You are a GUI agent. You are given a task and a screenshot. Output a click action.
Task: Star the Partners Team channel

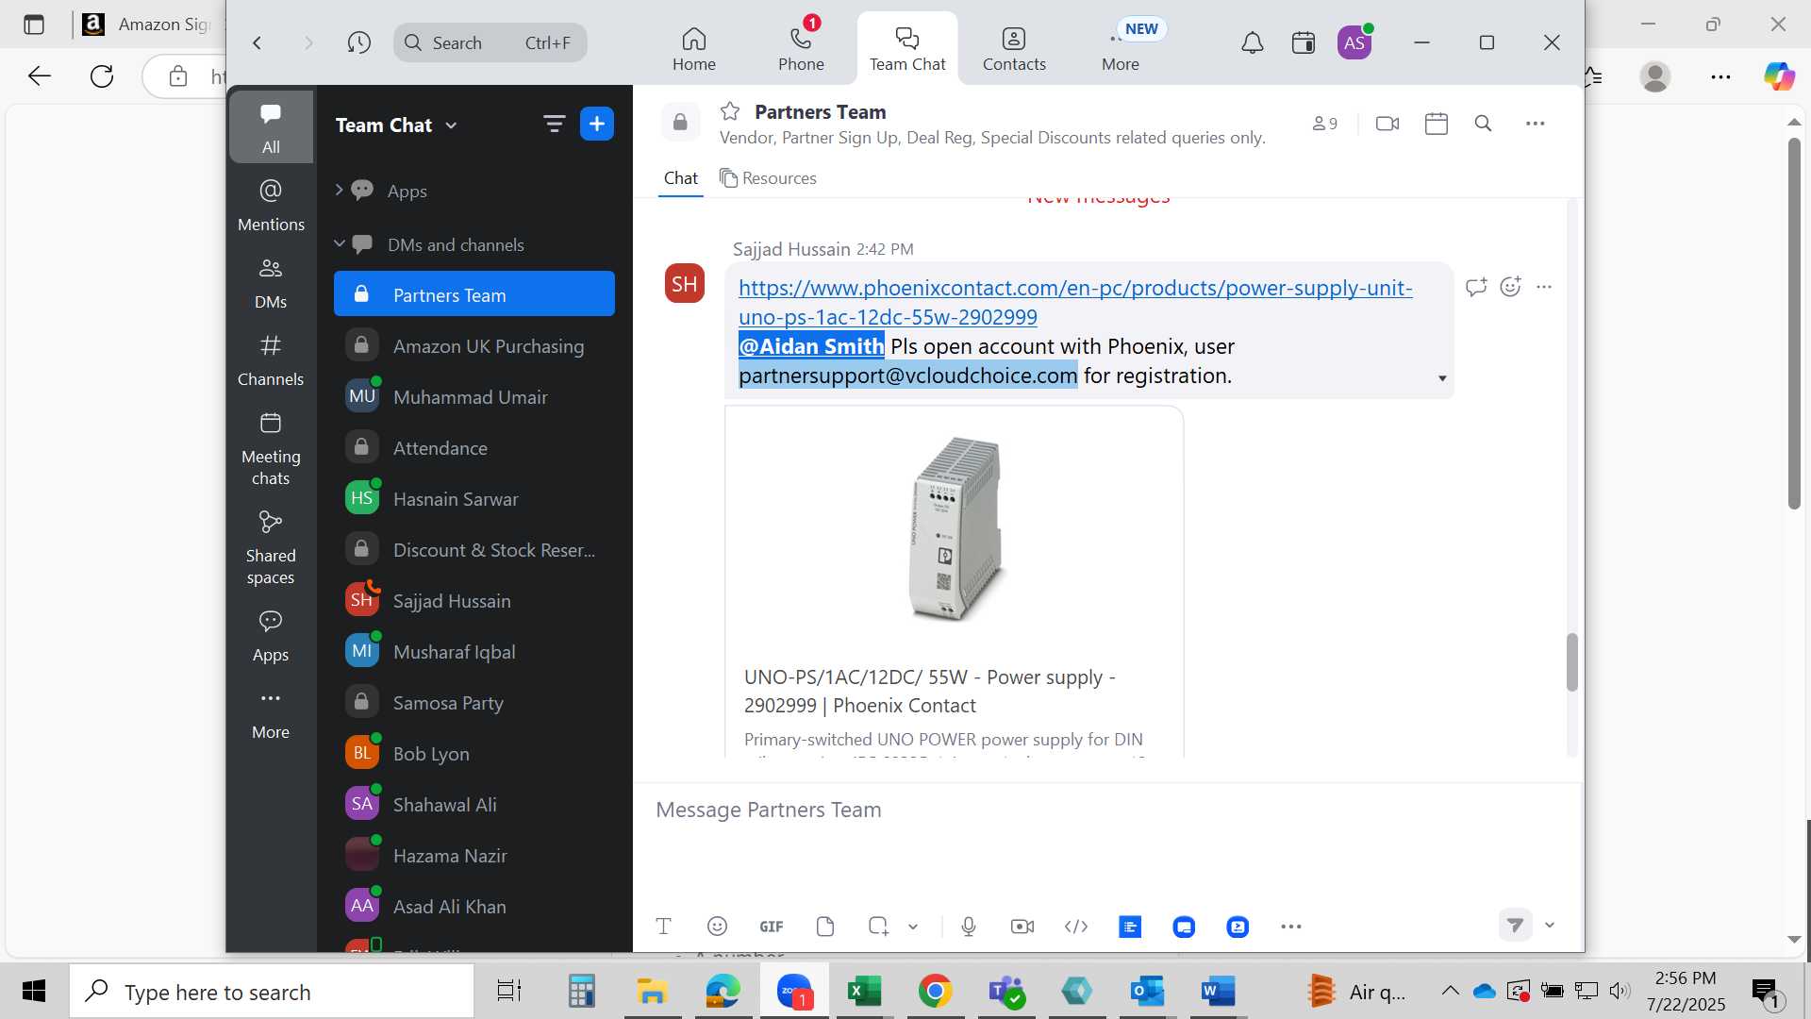pos(730,111)
